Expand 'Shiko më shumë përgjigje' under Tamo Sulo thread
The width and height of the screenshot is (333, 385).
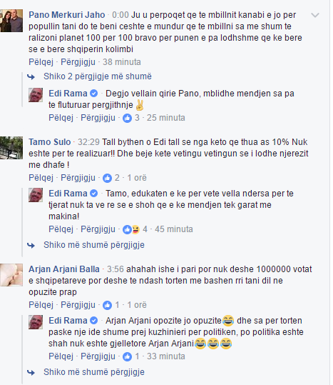pyautogui.click(x=94, y=245)
